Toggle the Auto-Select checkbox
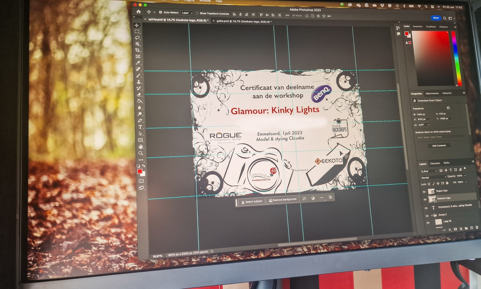This screenshot has height=289, width=481. (160, 12)
